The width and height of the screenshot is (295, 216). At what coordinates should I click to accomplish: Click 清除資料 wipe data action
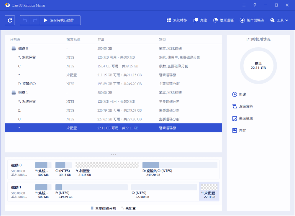point(243,107)
